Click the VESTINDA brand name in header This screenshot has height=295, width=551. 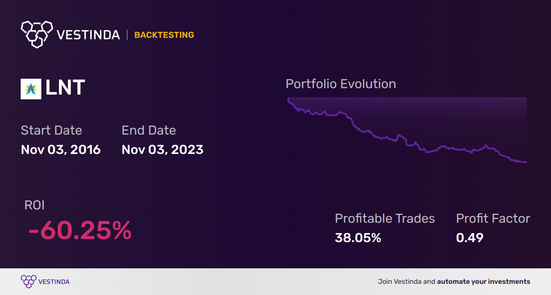pyautogui.click(x=88, y=35)
